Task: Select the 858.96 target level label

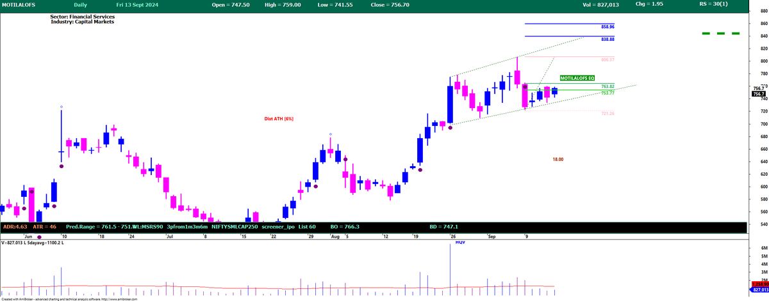Action: [x=608, y=27]
